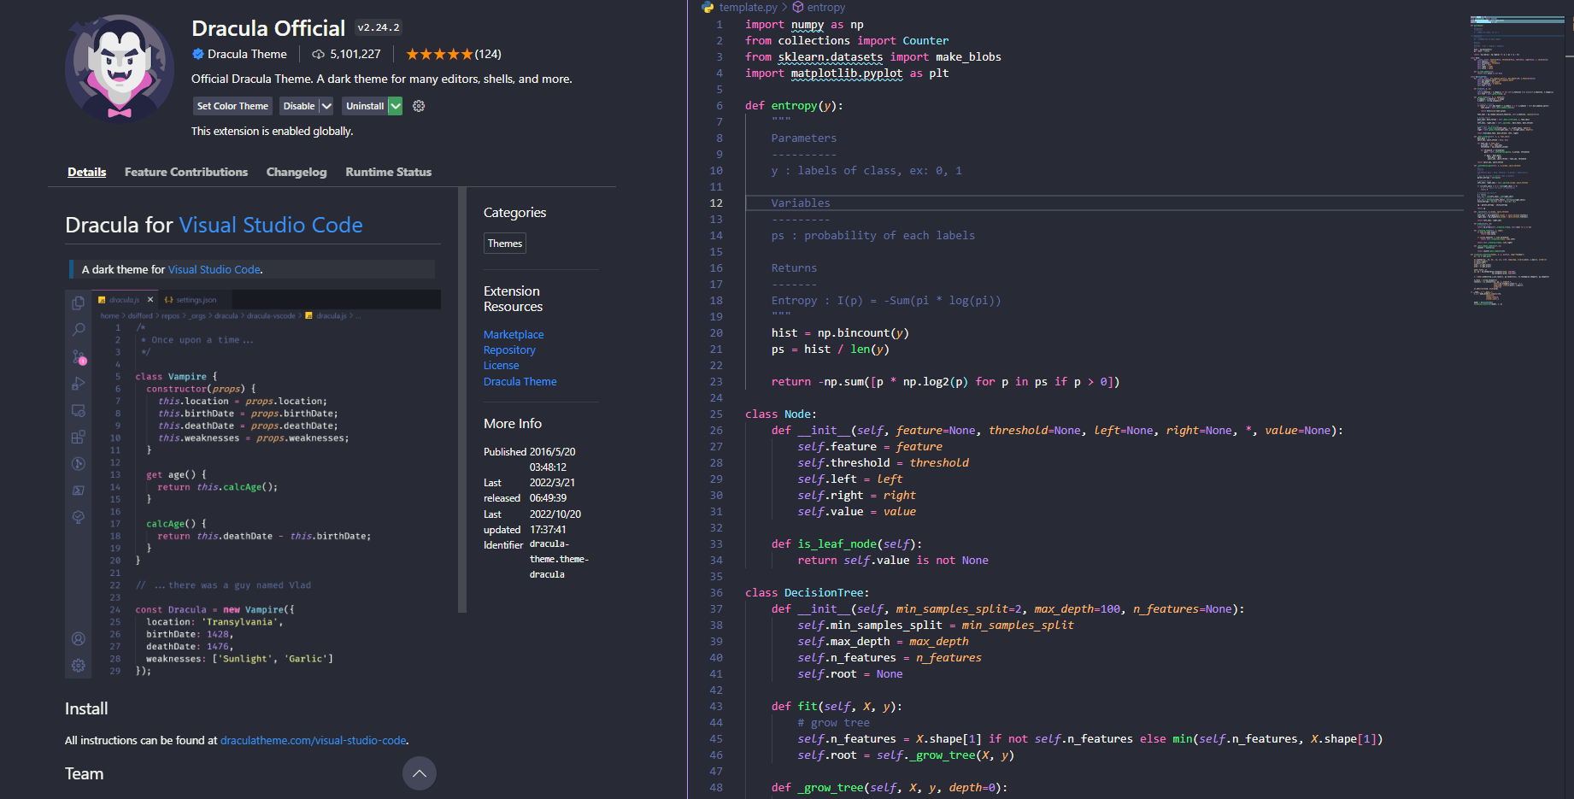Click the 'def fit(self, X, y):' line
1574x799 pixels.
pos(837,706)
